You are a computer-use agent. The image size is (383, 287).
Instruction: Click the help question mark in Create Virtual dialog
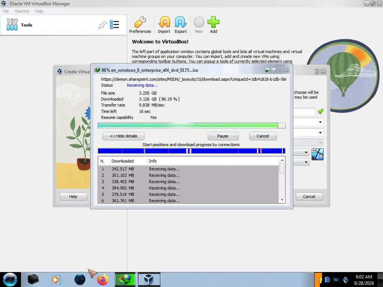click(317, 71)
